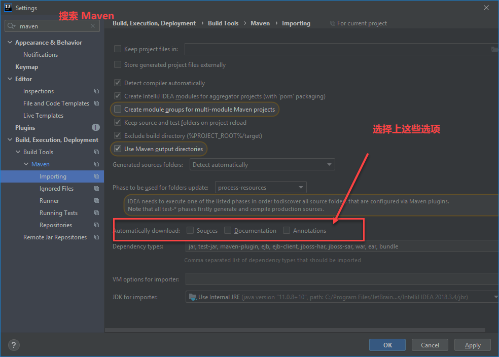Screen dimensions: 499x357
Task: Click the For current project copy icon
Action: click(x=333, y=23)
